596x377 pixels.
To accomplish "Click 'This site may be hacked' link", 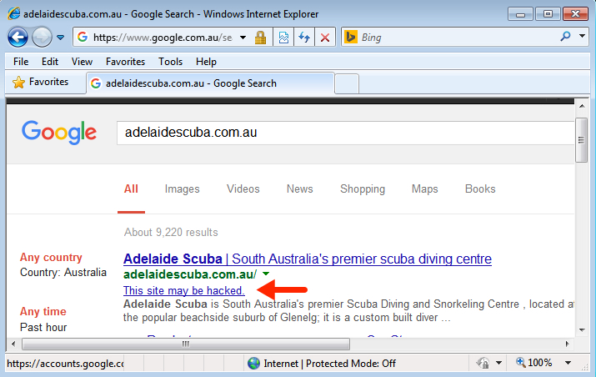I will (x=183, y=290).
